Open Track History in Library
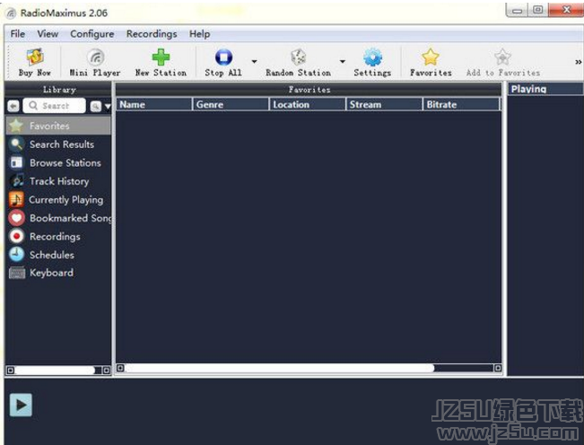 click(x=58, y=181)
